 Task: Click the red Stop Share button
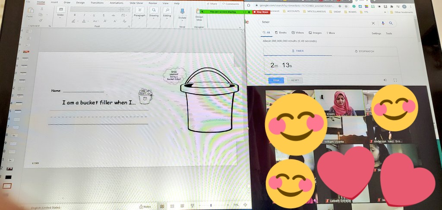[x=261, y=12]
